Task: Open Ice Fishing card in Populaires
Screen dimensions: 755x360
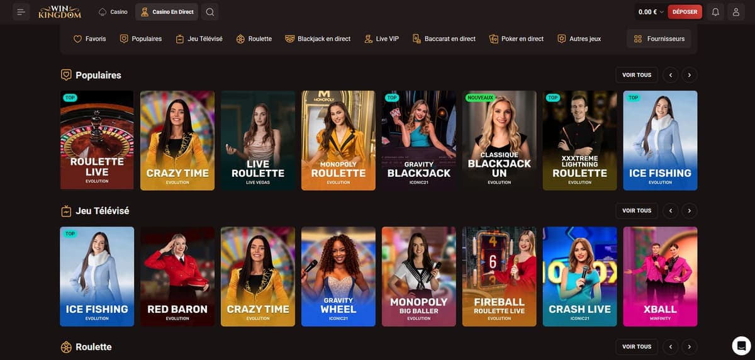Action: pos(660,140)
